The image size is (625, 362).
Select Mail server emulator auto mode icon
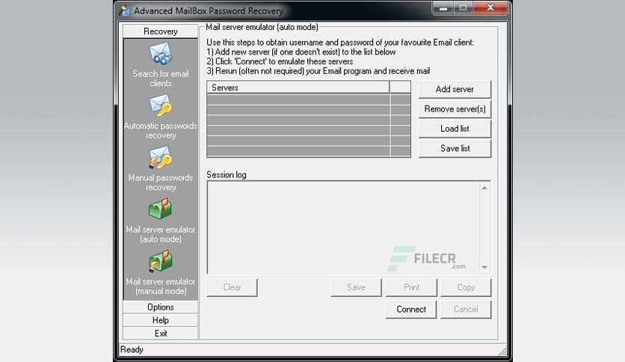point(161,209)
